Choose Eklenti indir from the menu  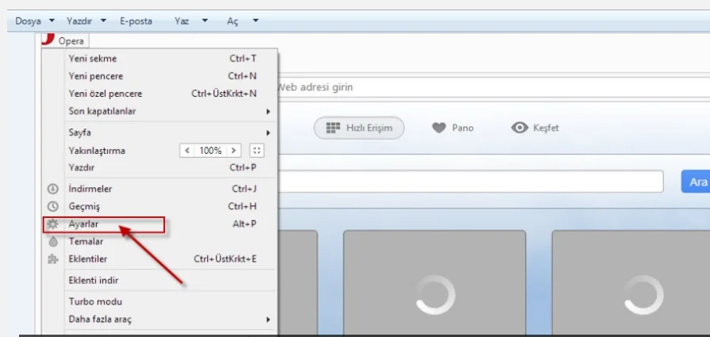coord(94,280)
